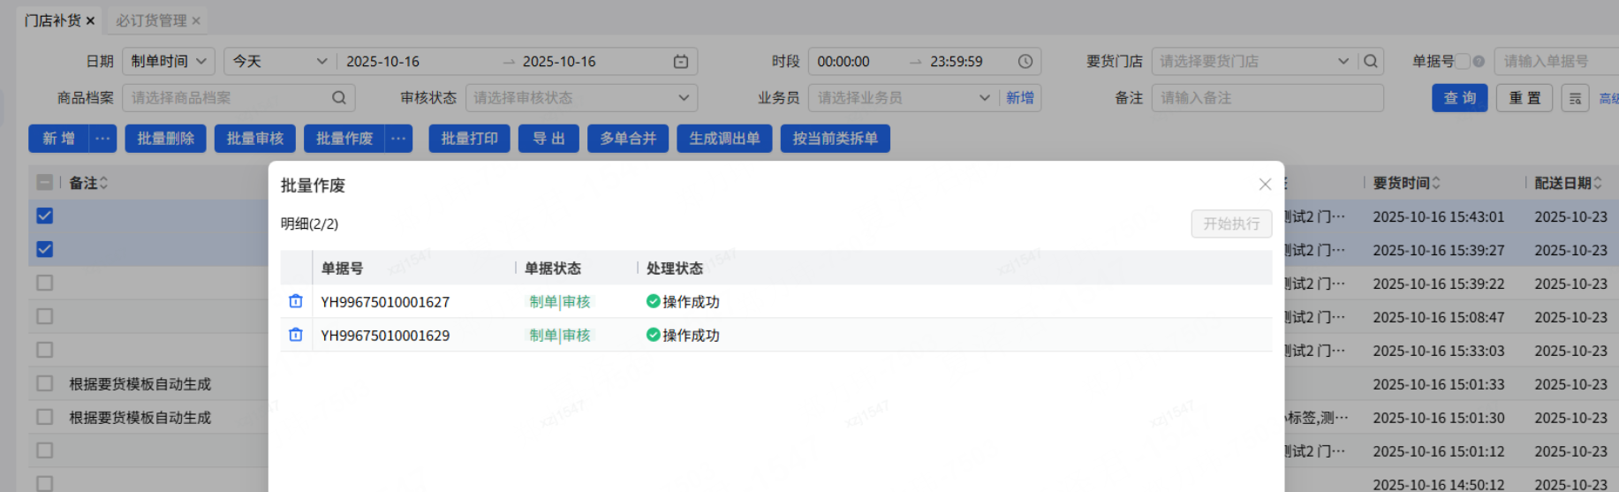1619x492 pixels.
Task: Click the 2025-10-16 15:08:47 cell
Action: (1438, 317)
